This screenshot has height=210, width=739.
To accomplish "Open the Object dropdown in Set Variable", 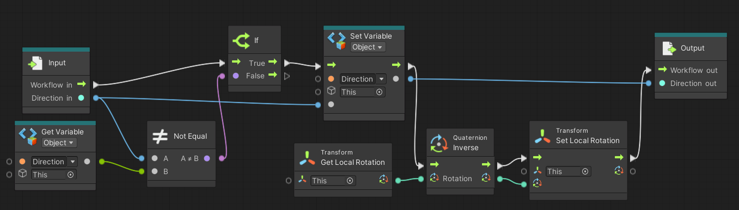I will tap(368, 47).
